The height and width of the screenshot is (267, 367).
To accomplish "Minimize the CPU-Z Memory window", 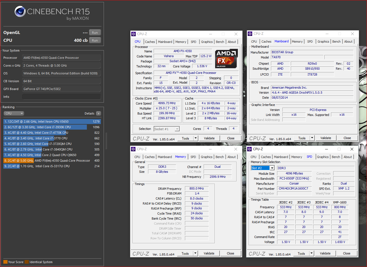I will point(210,149).
